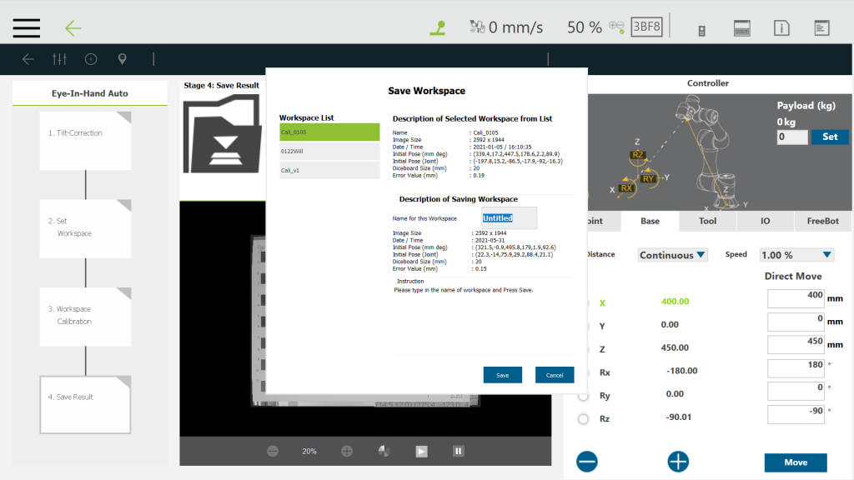The image size is (854, 480).
Task: Click the green back arrow
Action: [73, 27]
